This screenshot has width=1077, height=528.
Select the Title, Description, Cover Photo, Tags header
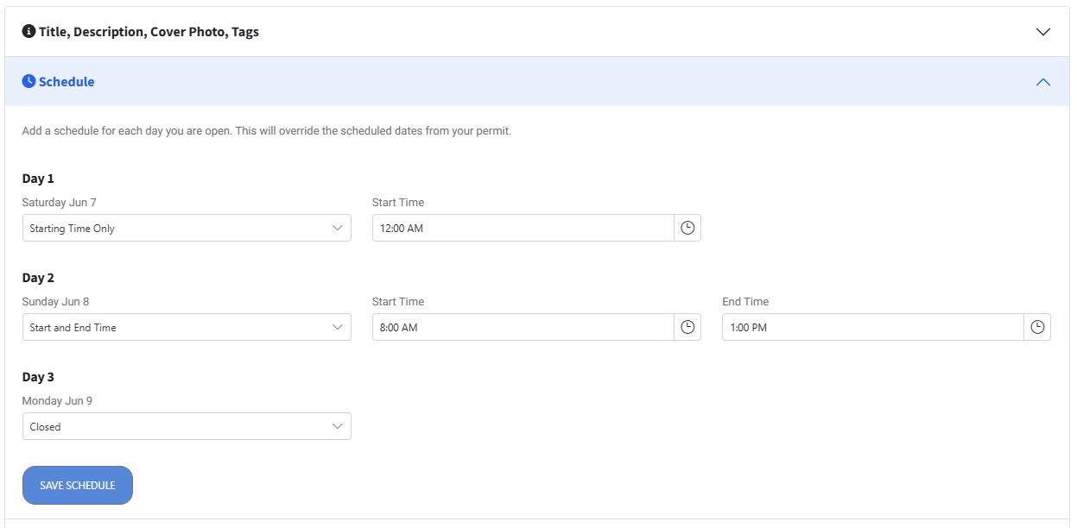pyautogui.click(x=147, y=31)
